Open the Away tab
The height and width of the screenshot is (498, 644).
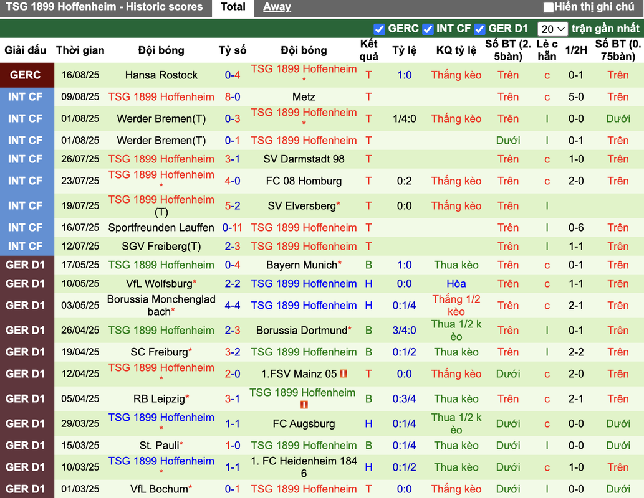click(x=277, y=7)
